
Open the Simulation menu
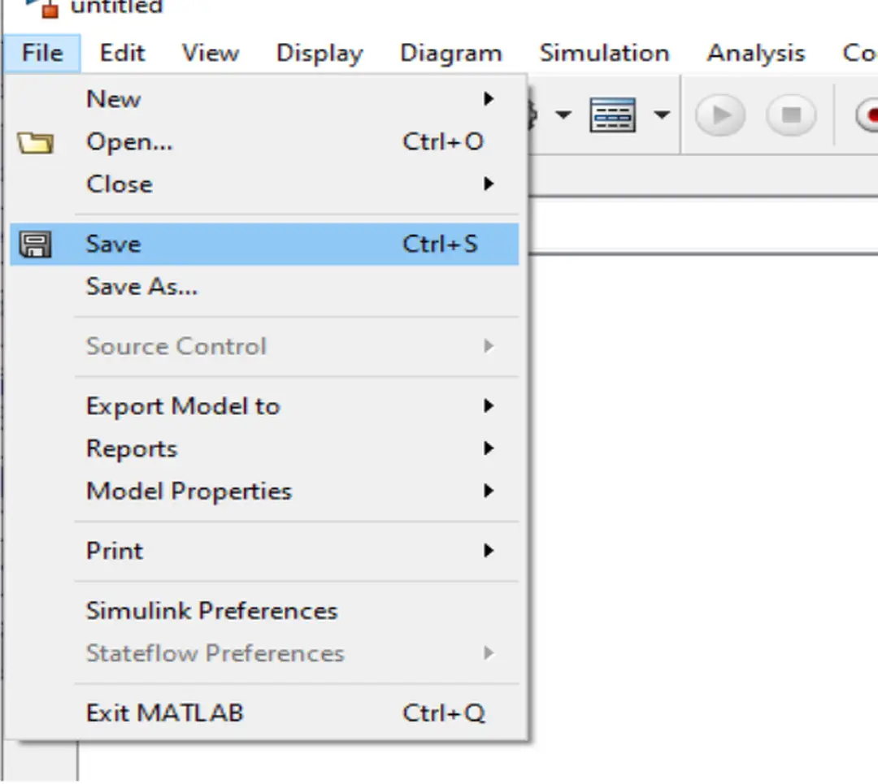tap(604, 53)
